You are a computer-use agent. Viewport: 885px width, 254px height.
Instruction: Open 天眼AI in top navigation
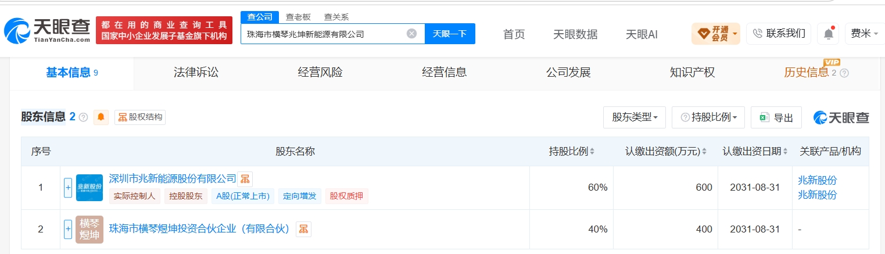click(x=642, y=34)
